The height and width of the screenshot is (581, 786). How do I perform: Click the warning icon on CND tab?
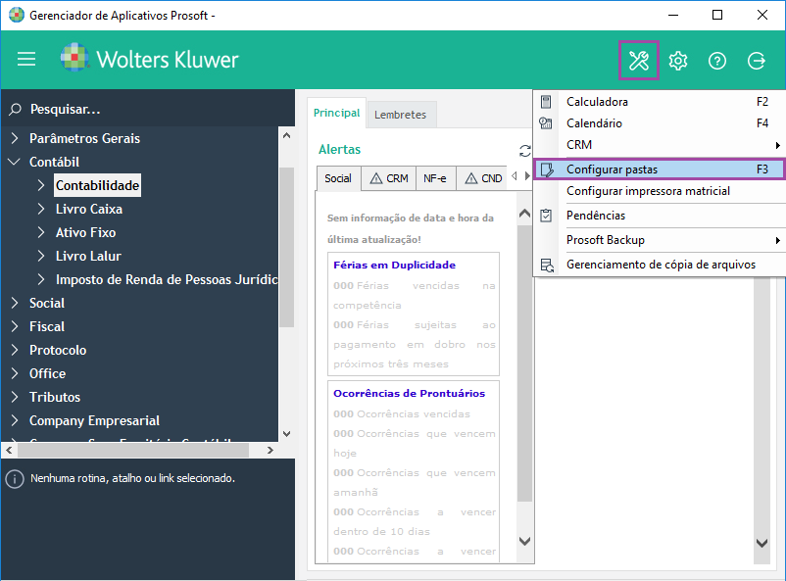point(471,178)
